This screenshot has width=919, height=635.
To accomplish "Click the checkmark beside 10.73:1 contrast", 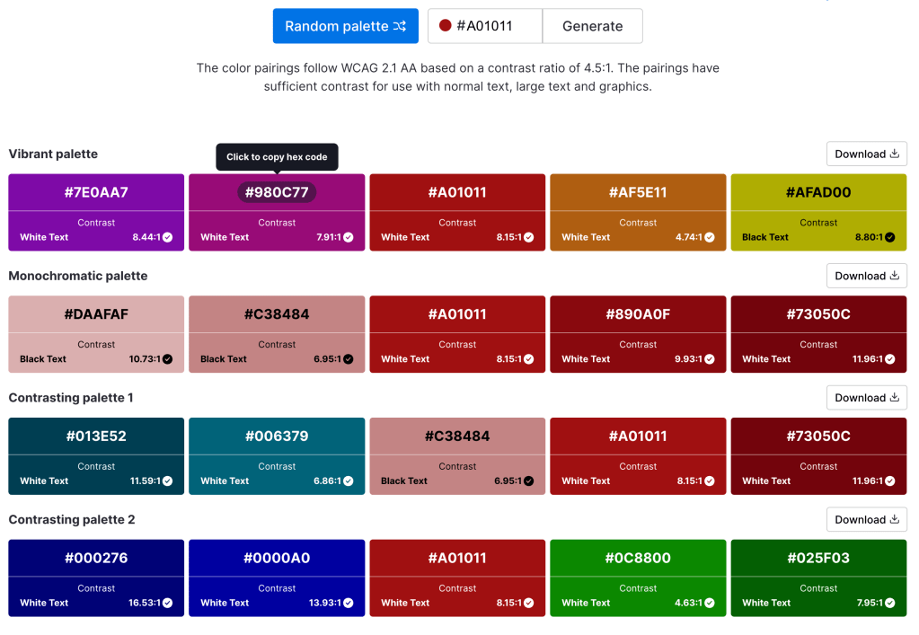I will click(168, 359).
